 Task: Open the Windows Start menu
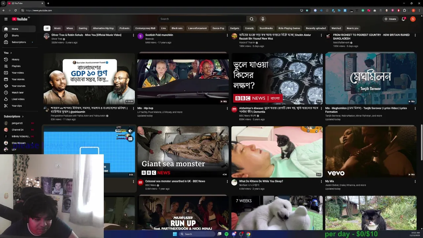point(175,234)
